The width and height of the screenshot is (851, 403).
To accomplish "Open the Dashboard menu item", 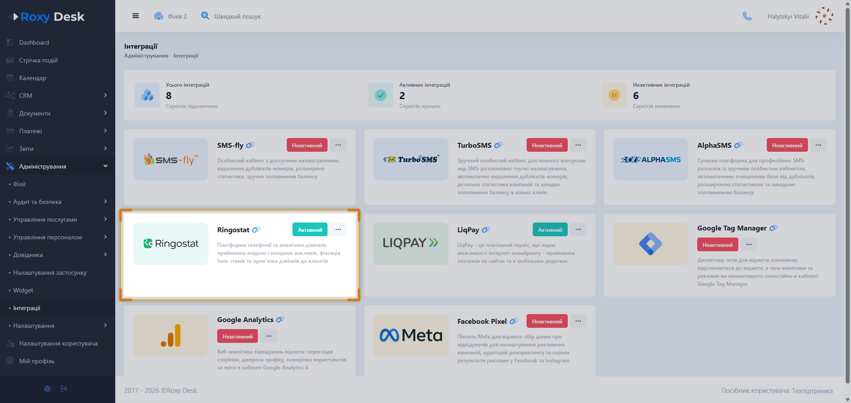I will pyautogui.click(x=58, y=42).
